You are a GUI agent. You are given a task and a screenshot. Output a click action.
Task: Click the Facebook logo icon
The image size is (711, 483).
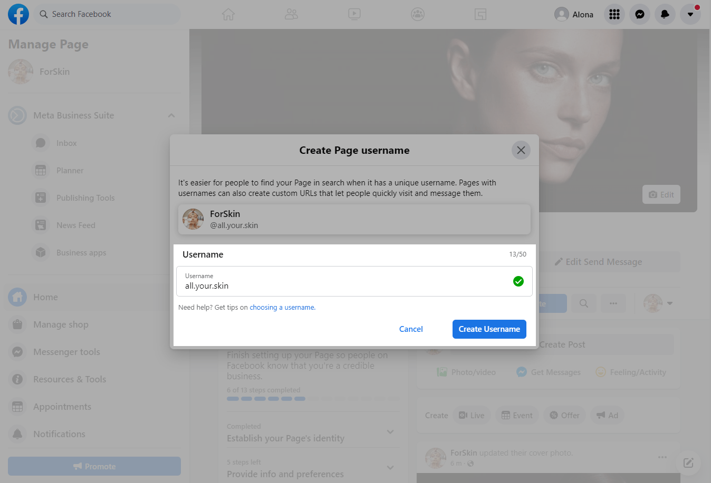18,14
